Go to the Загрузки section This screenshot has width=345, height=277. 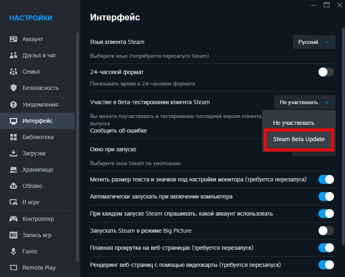pyautogui.click(x=38, y=153)
